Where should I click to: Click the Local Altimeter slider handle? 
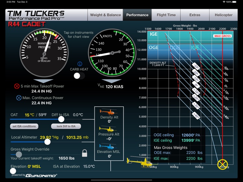[x=47, y=142]
